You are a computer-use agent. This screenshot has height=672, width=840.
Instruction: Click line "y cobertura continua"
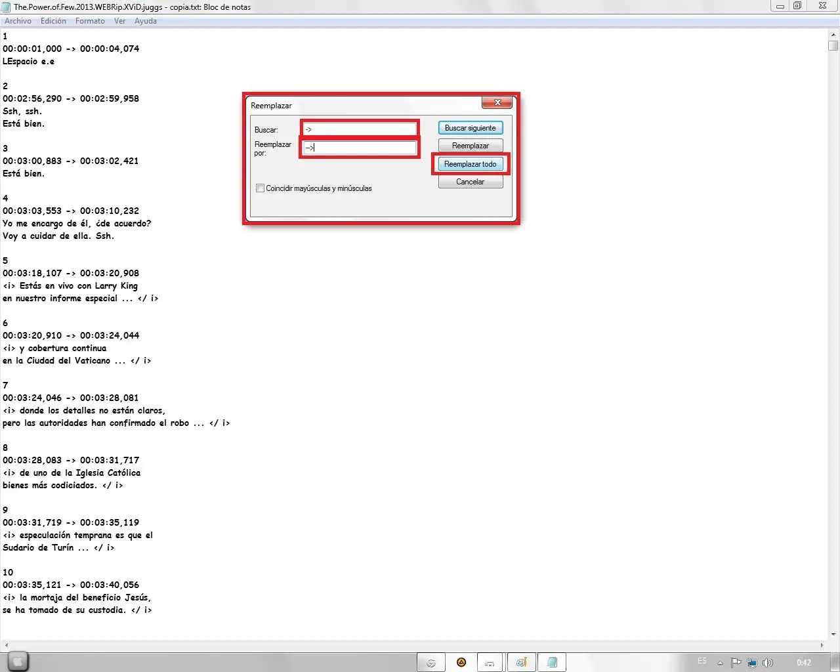click(54, 348)
